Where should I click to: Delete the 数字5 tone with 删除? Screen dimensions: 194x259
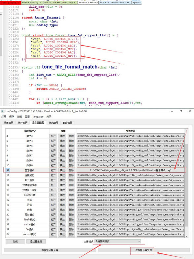tap(71, 146)
